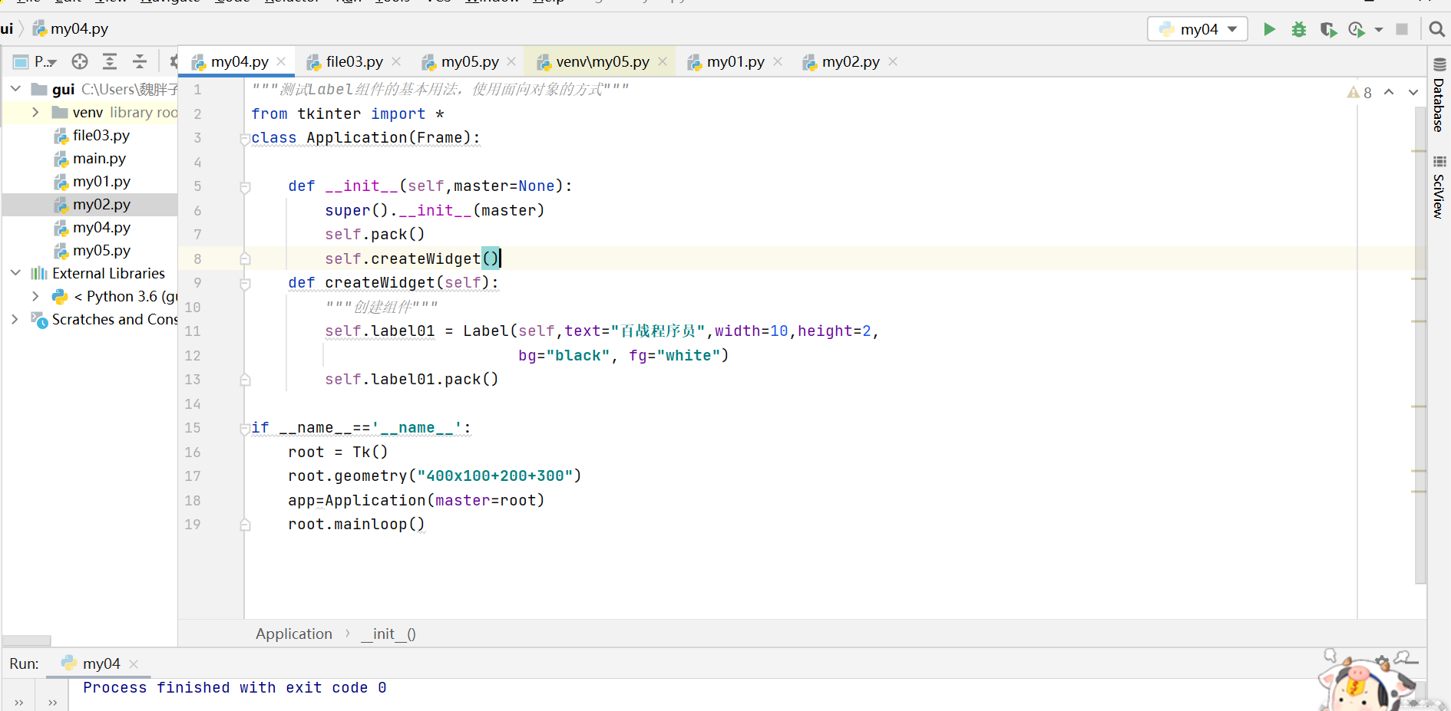
Task: Run my04 with the green play button
Action: [1269, 29]
